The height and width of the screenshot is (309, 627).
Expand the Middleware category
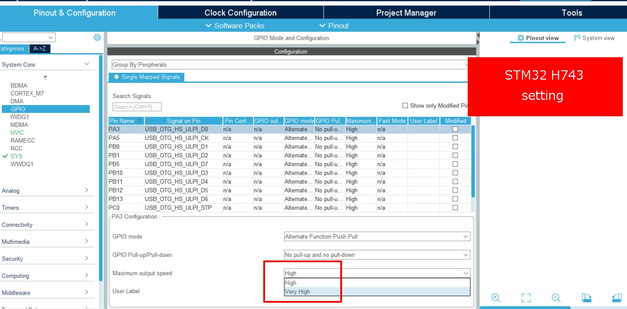coord(87,292)
